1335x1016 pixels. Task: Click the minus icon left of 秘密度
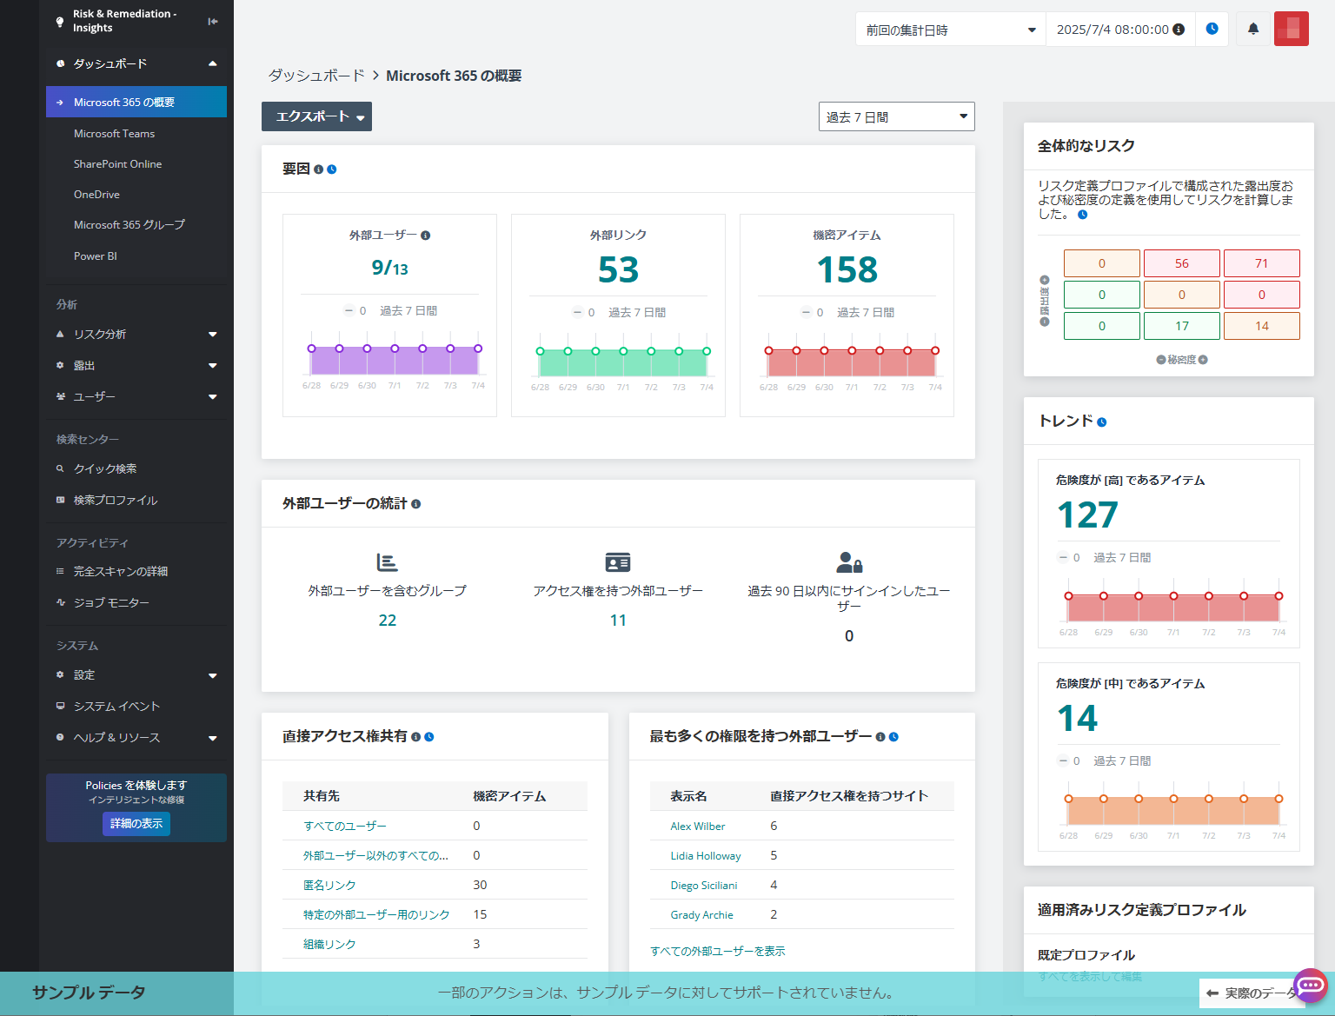point(1160,360)
